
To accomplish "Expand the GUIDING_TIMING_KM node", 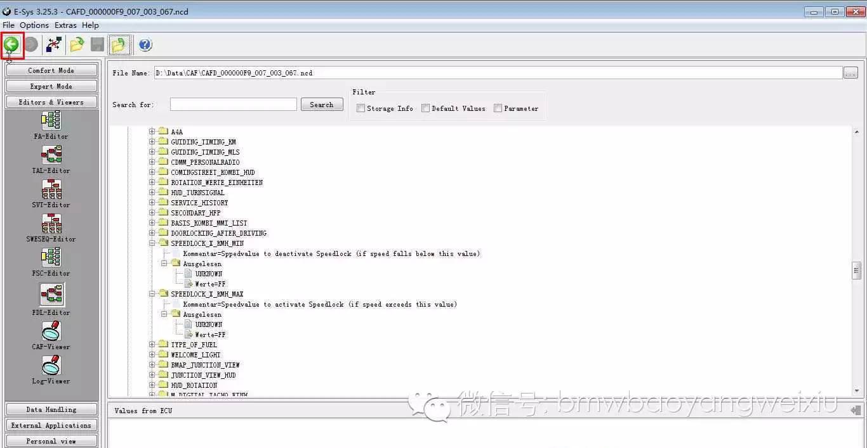I will pos(152,142).
